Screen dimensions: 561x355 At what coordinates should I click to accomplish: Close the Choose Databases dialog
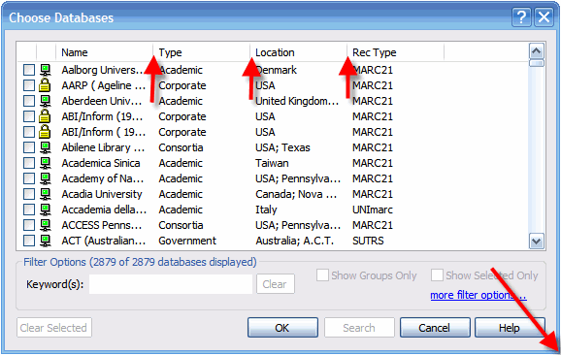pos(544,17)
